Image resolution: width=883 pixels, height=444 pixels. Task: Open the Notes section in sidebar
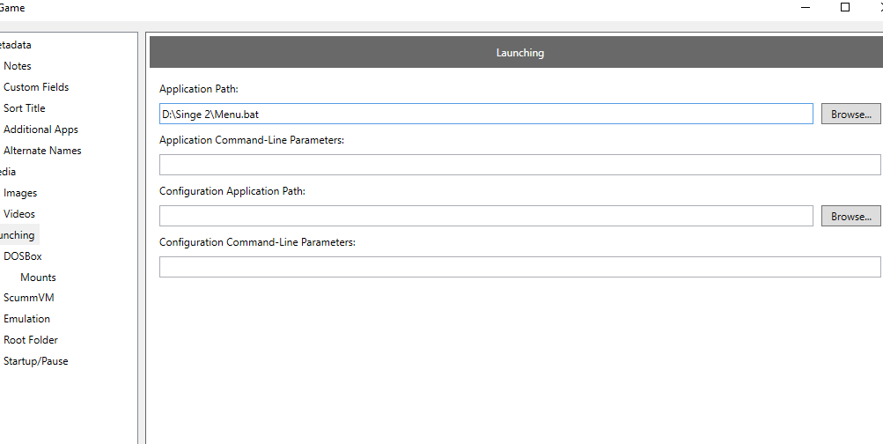(18, 66)
